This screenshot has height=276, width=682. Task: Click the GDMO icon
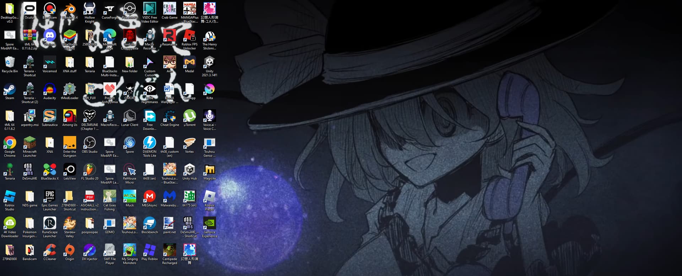click(x=110, y=223)
